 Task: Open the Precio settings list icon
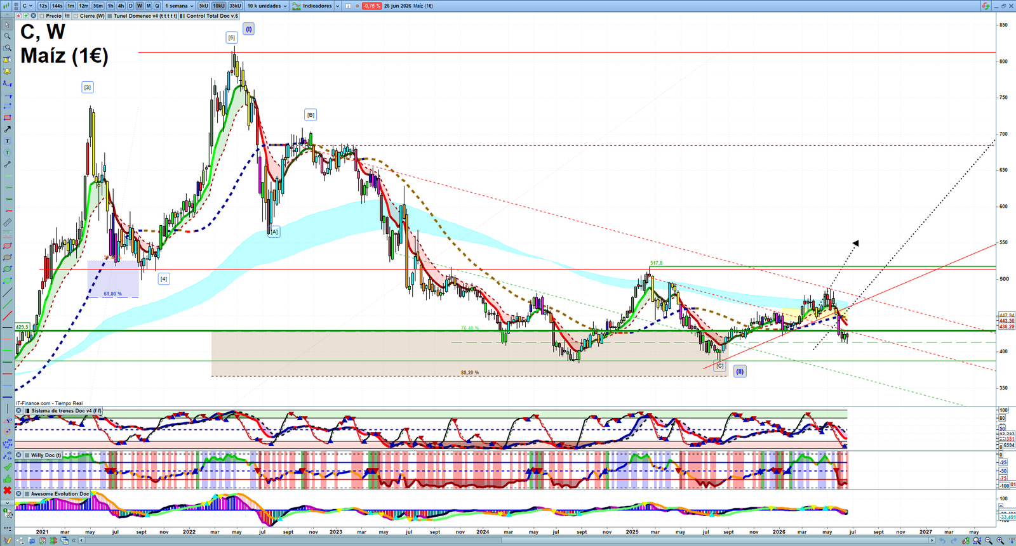[67, 16]
